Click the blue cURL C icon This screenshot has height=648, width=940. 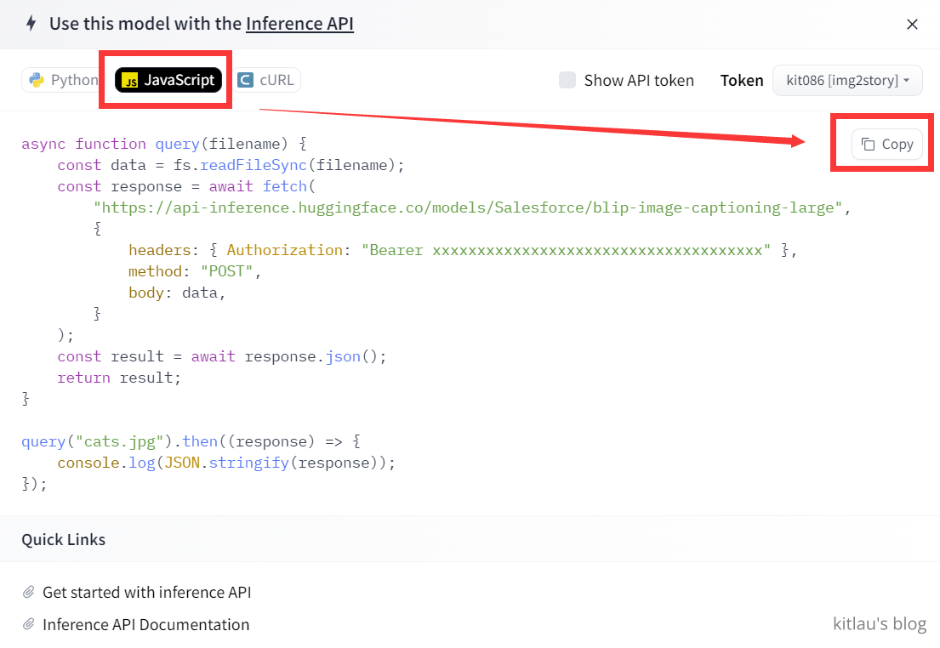pyautogui.click(x=246, y=80)
